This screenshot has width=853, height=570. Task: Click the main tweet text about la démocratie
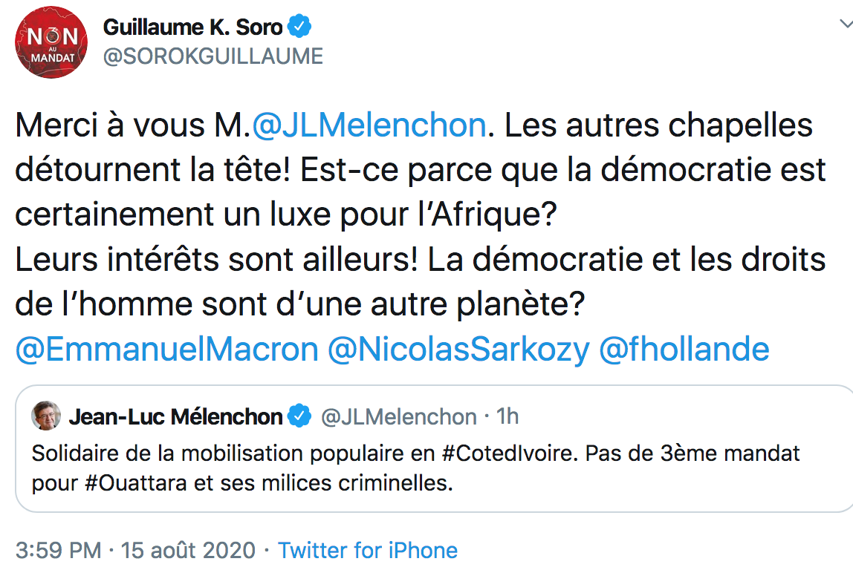pos(421,214)
